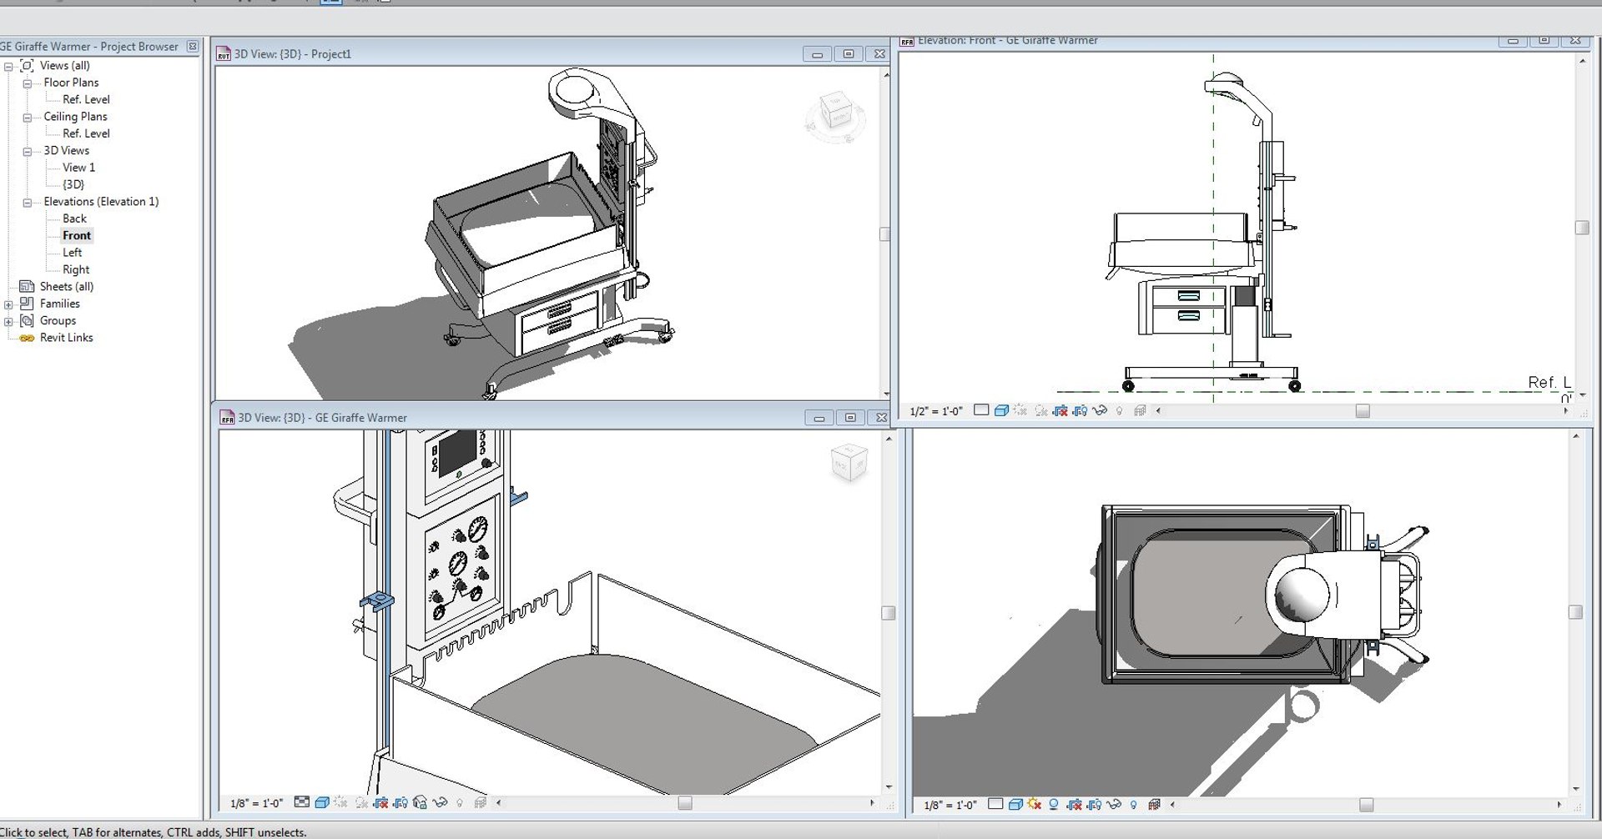1602x839 pixels.
Task: Toggle Show Crop Region in GE Giraffe Warmer 3D
Action: (400, 803)
